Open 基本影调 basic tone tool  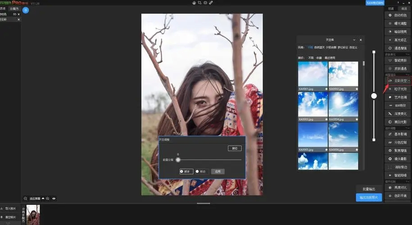[397, 134]
